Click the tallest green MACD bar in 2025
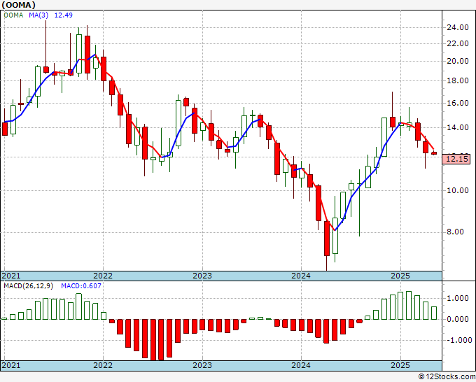 pyautogui.click(x=409, y=306)
